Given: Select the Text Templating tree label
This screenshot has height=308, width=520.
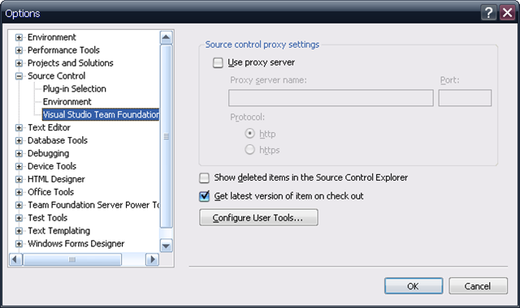Looking at the screenshot, I should (x=58, y=230).
